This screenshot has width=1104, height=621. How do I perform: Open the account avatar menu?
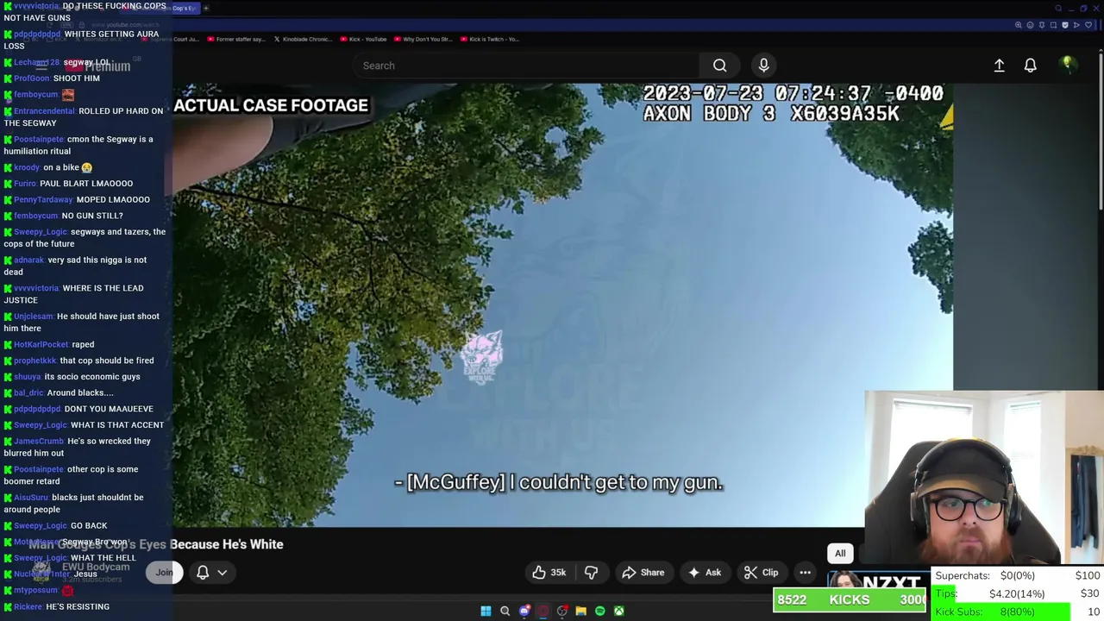[x=1067, y=65]
